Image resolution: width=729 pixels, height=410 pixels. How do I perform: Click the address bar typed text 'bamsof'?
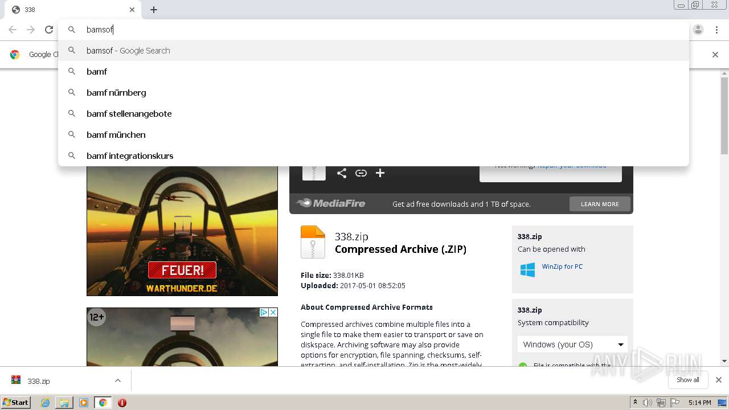coord(100,30)
